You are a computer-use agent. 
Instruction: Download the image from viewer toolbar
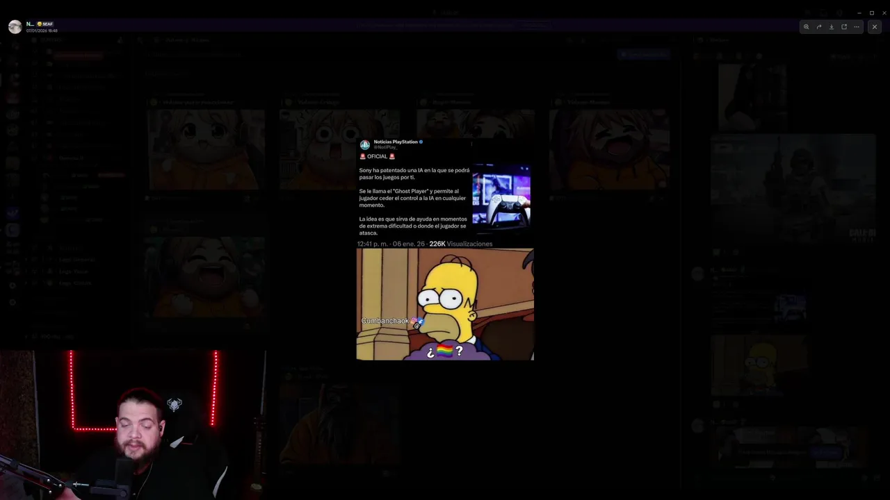832,27
